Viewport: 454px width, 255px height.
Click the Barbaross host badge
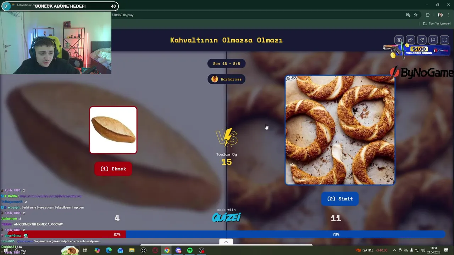[226, 79]
